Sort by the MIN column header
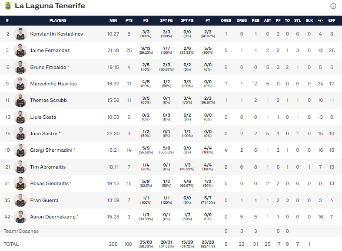Screen dimensions: 342x251 point(113,20)
